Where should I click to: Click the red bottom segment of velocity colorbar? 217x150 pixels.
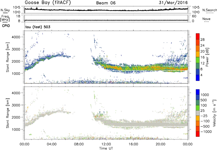click(198, 134)
